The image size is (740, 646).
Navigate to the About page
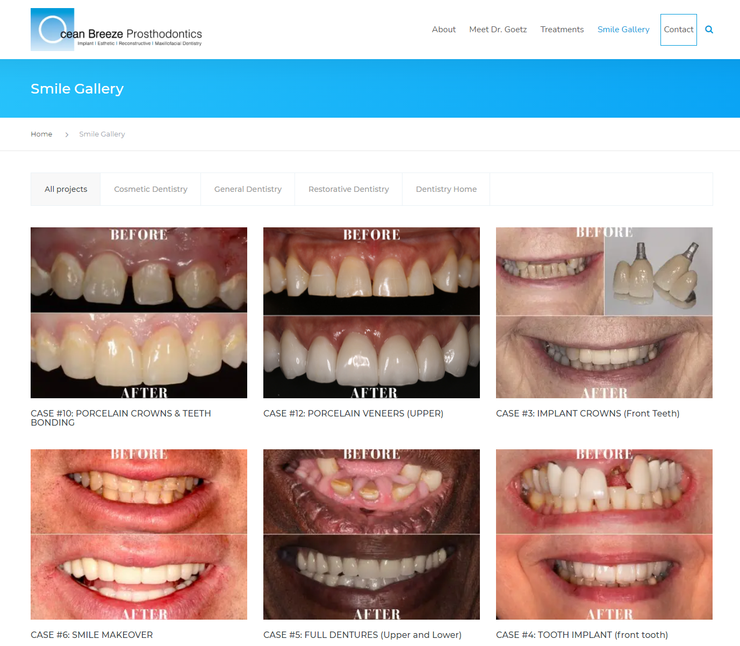pos(443,30)
